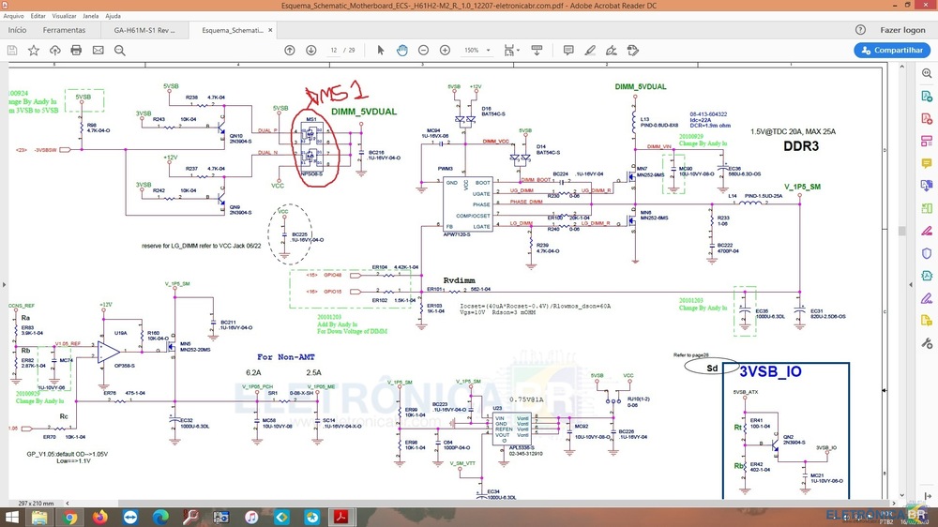This screenshot has width=938, height=527.
Task: Switch to the GA-H61M-S1 Rev tab
Action: click(x=145, y=30)
